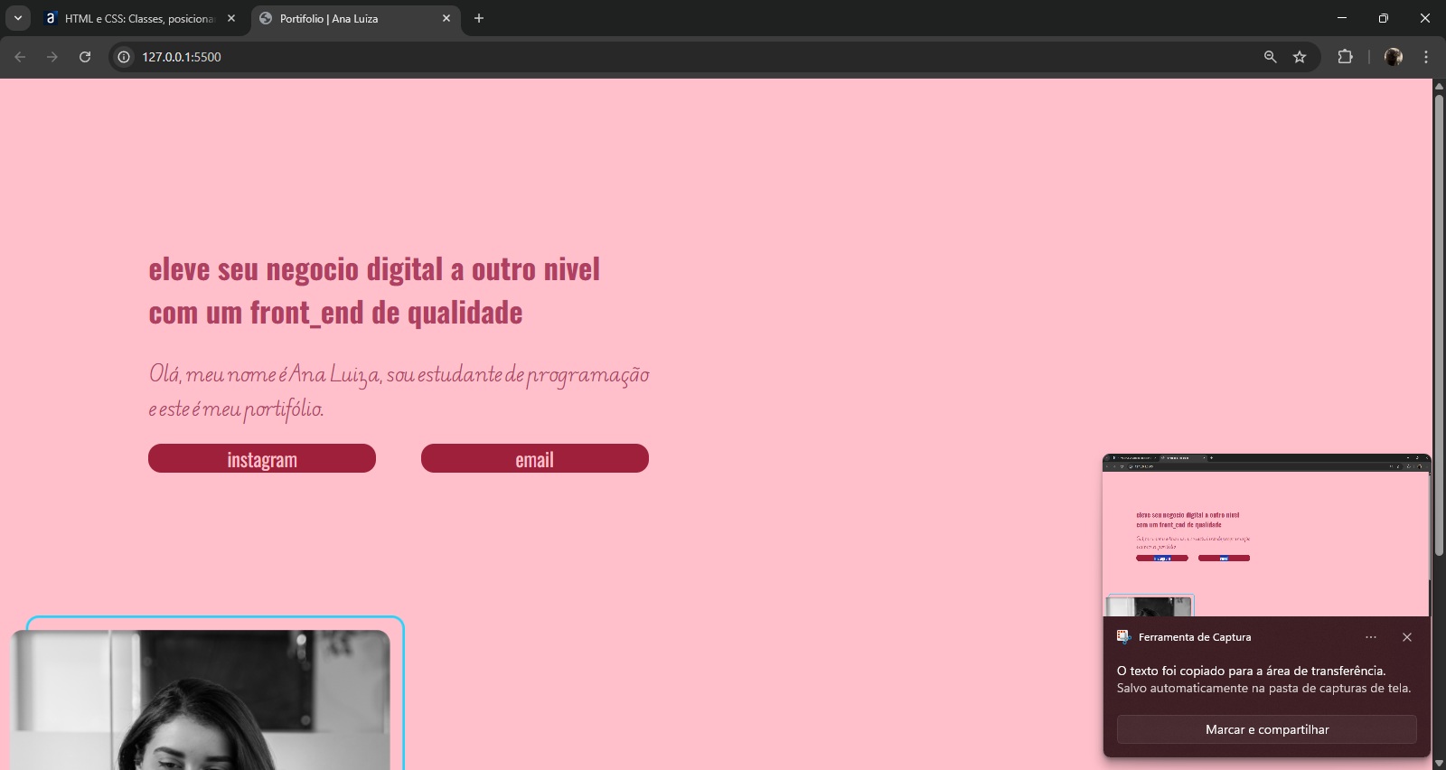Image resolution: width=1446 pixels, height=770 pixels.
Task: Go forward to the next page
Action: (52, 57)
